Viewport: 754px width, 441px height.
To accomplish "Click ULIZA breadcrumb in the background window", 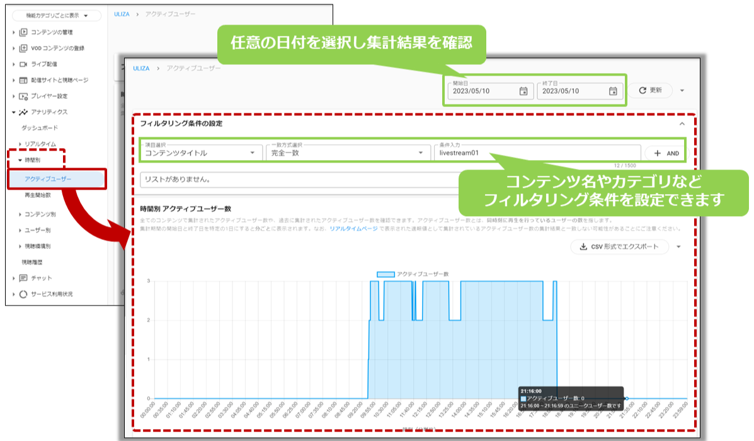I will (x=122, y=14).
